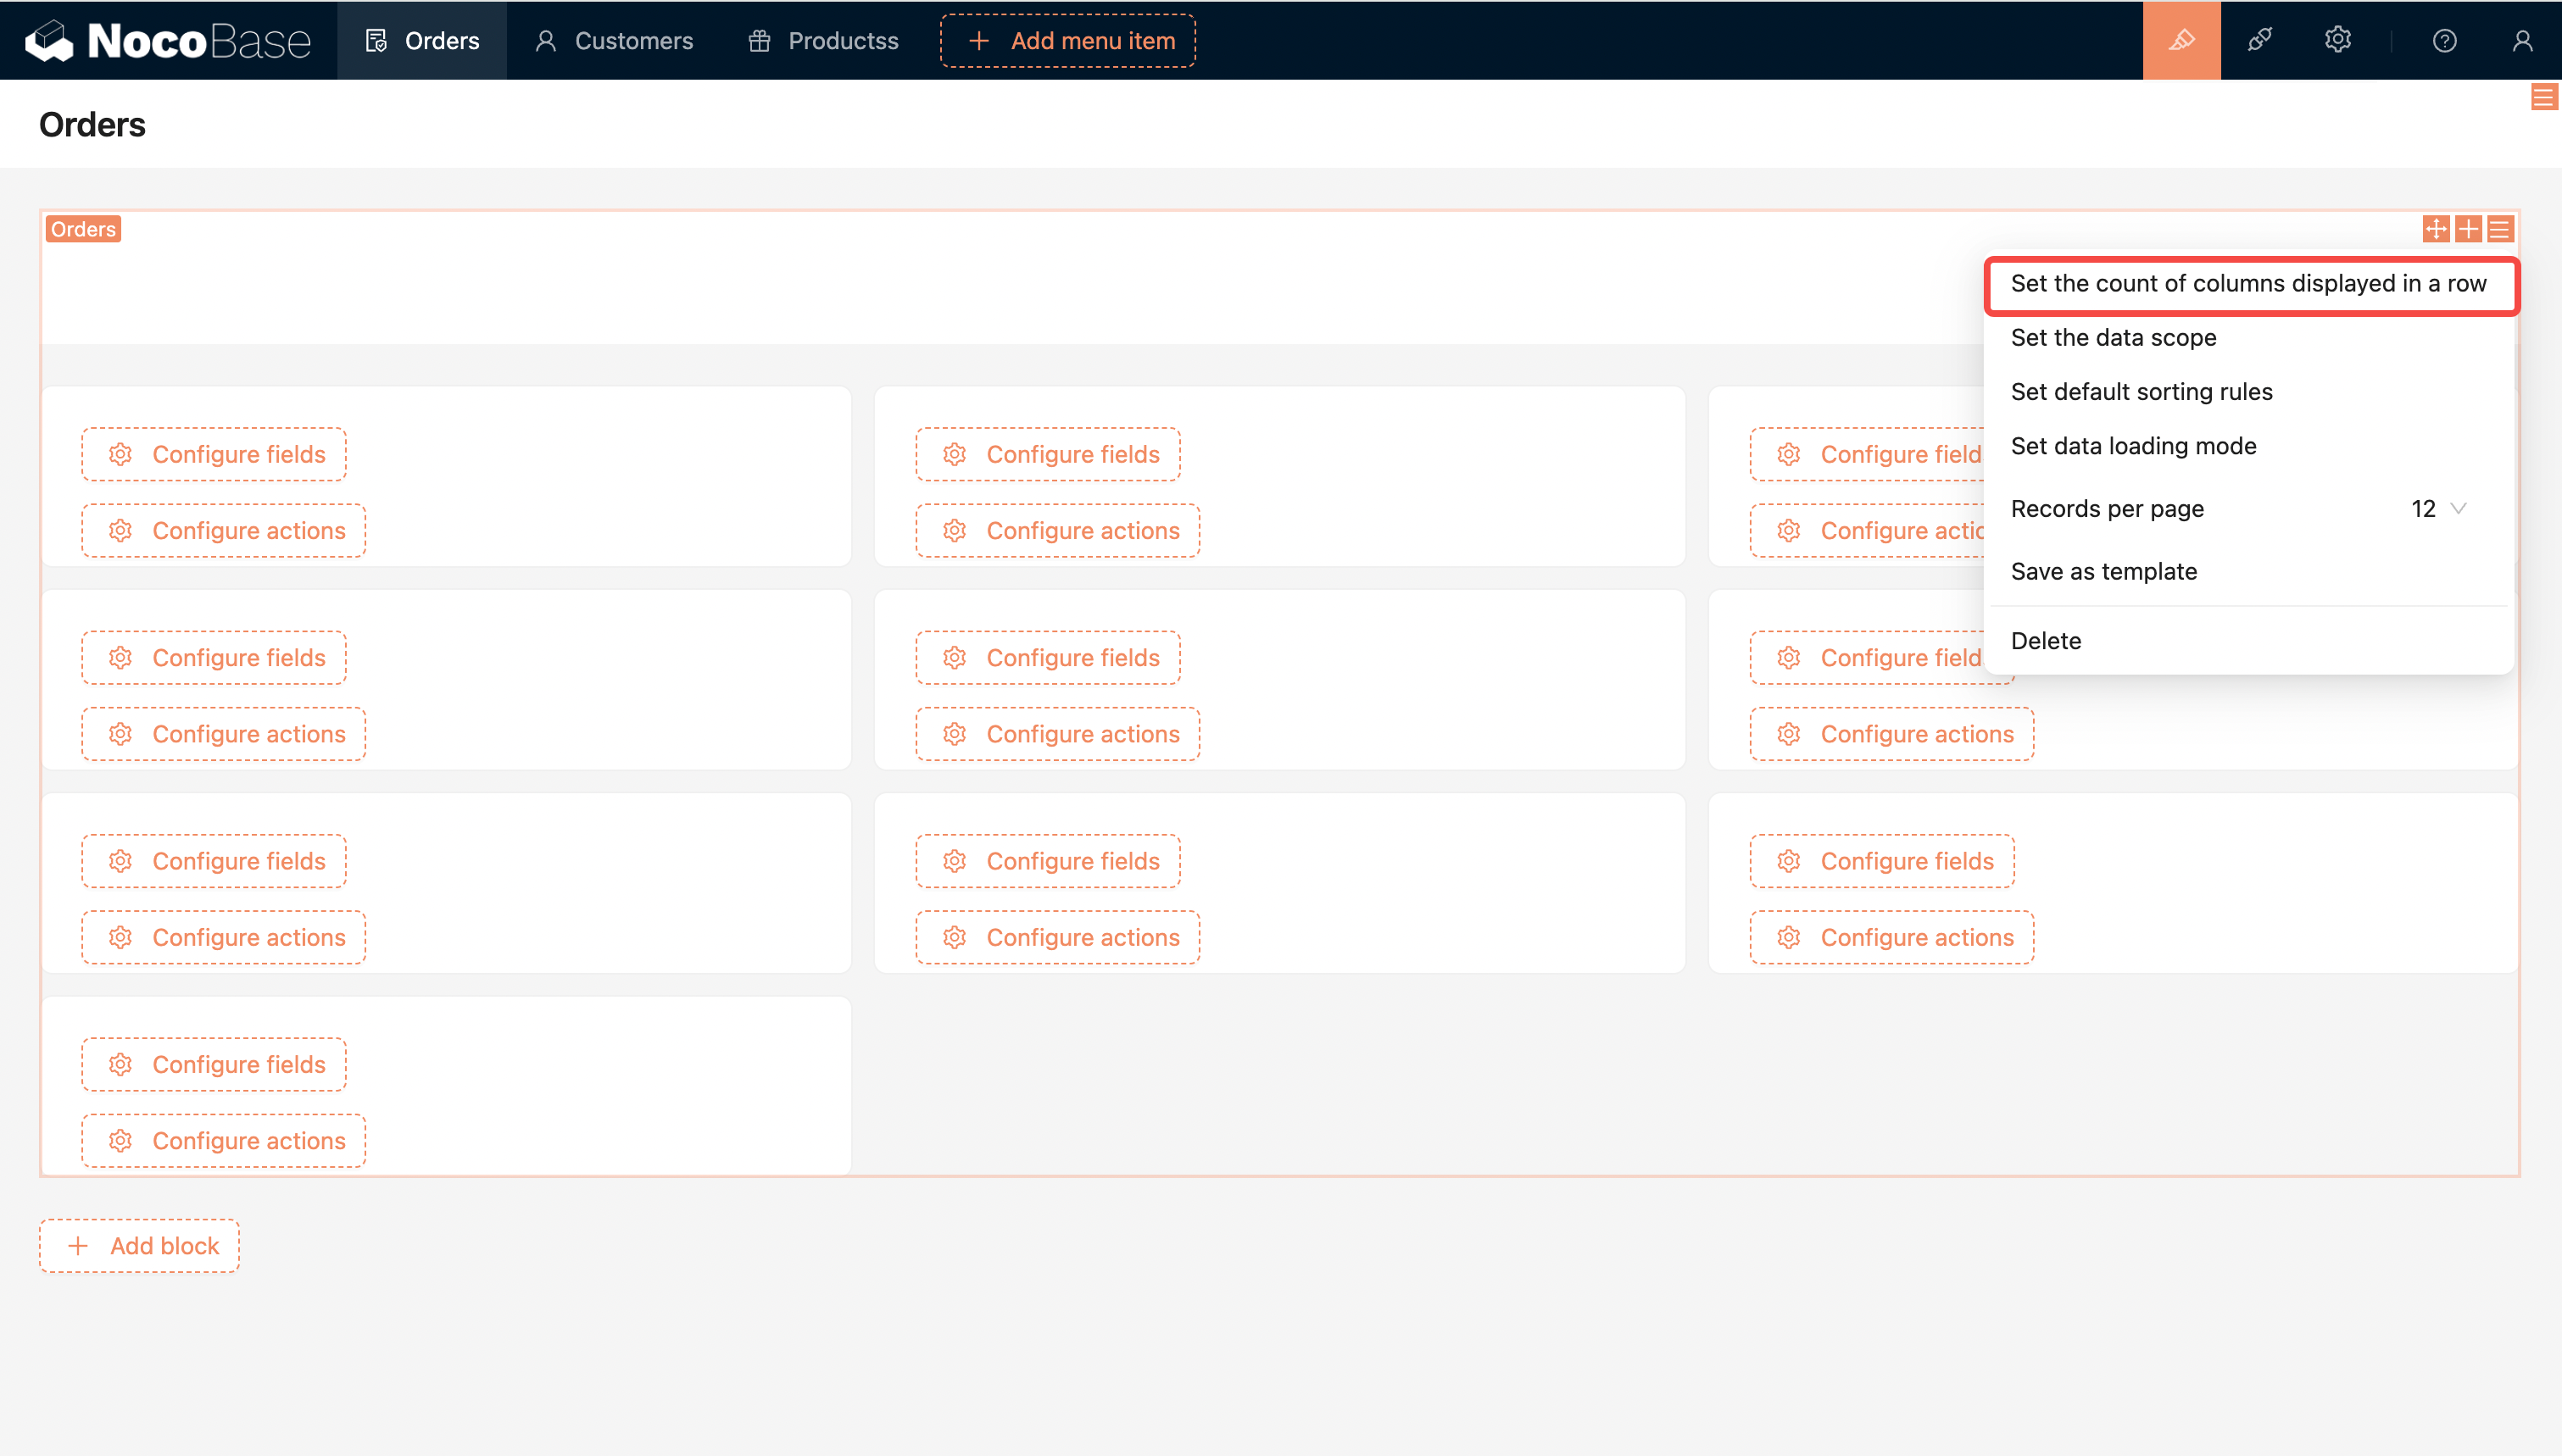Select Set the count of columns option

[x=2248, y=284]
